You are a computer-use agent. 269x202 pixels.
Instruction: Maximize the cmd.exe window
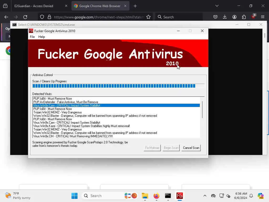249,24
